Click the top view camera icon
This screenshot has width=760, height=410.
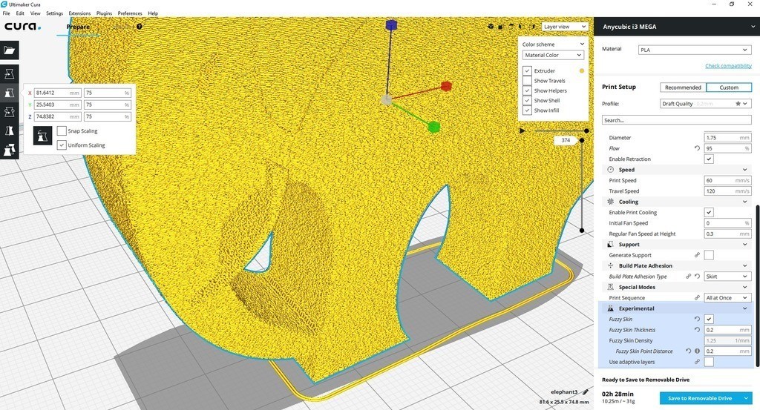[511, 27]
